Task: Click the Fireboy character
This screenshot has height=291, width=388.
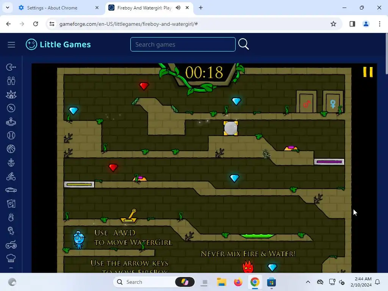Action: [248, 266]
